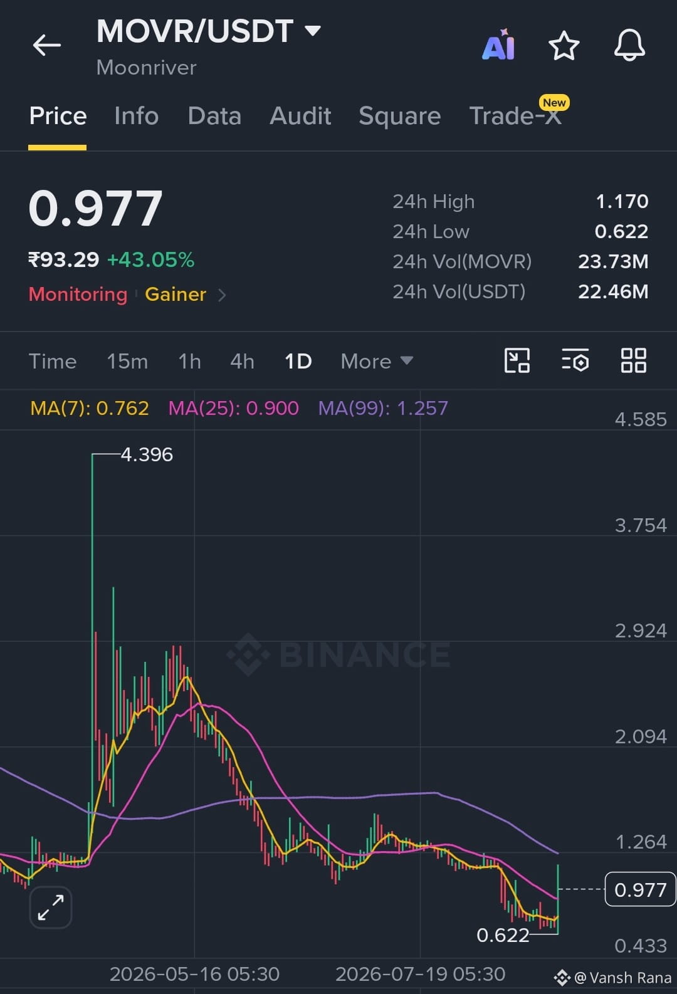677x994 pixels.
Task: Open the four-square grid layout icon
Action: (x=633, y=360)
